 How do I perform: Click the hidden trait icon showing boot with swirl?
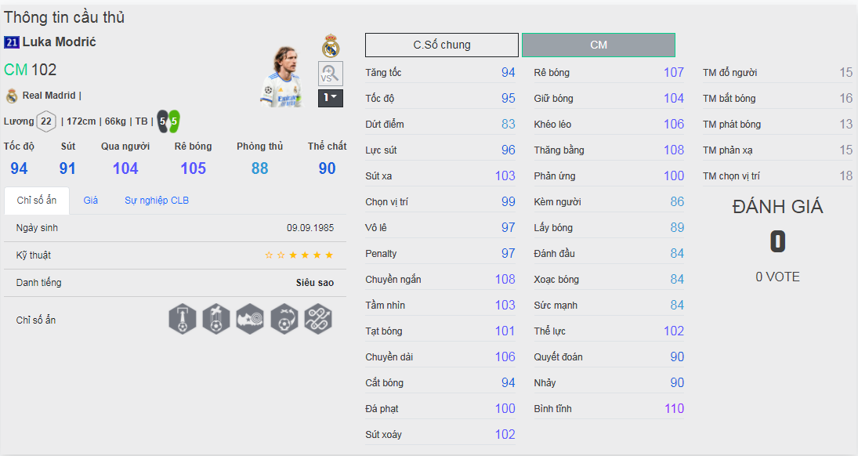[x=250, y=320]
